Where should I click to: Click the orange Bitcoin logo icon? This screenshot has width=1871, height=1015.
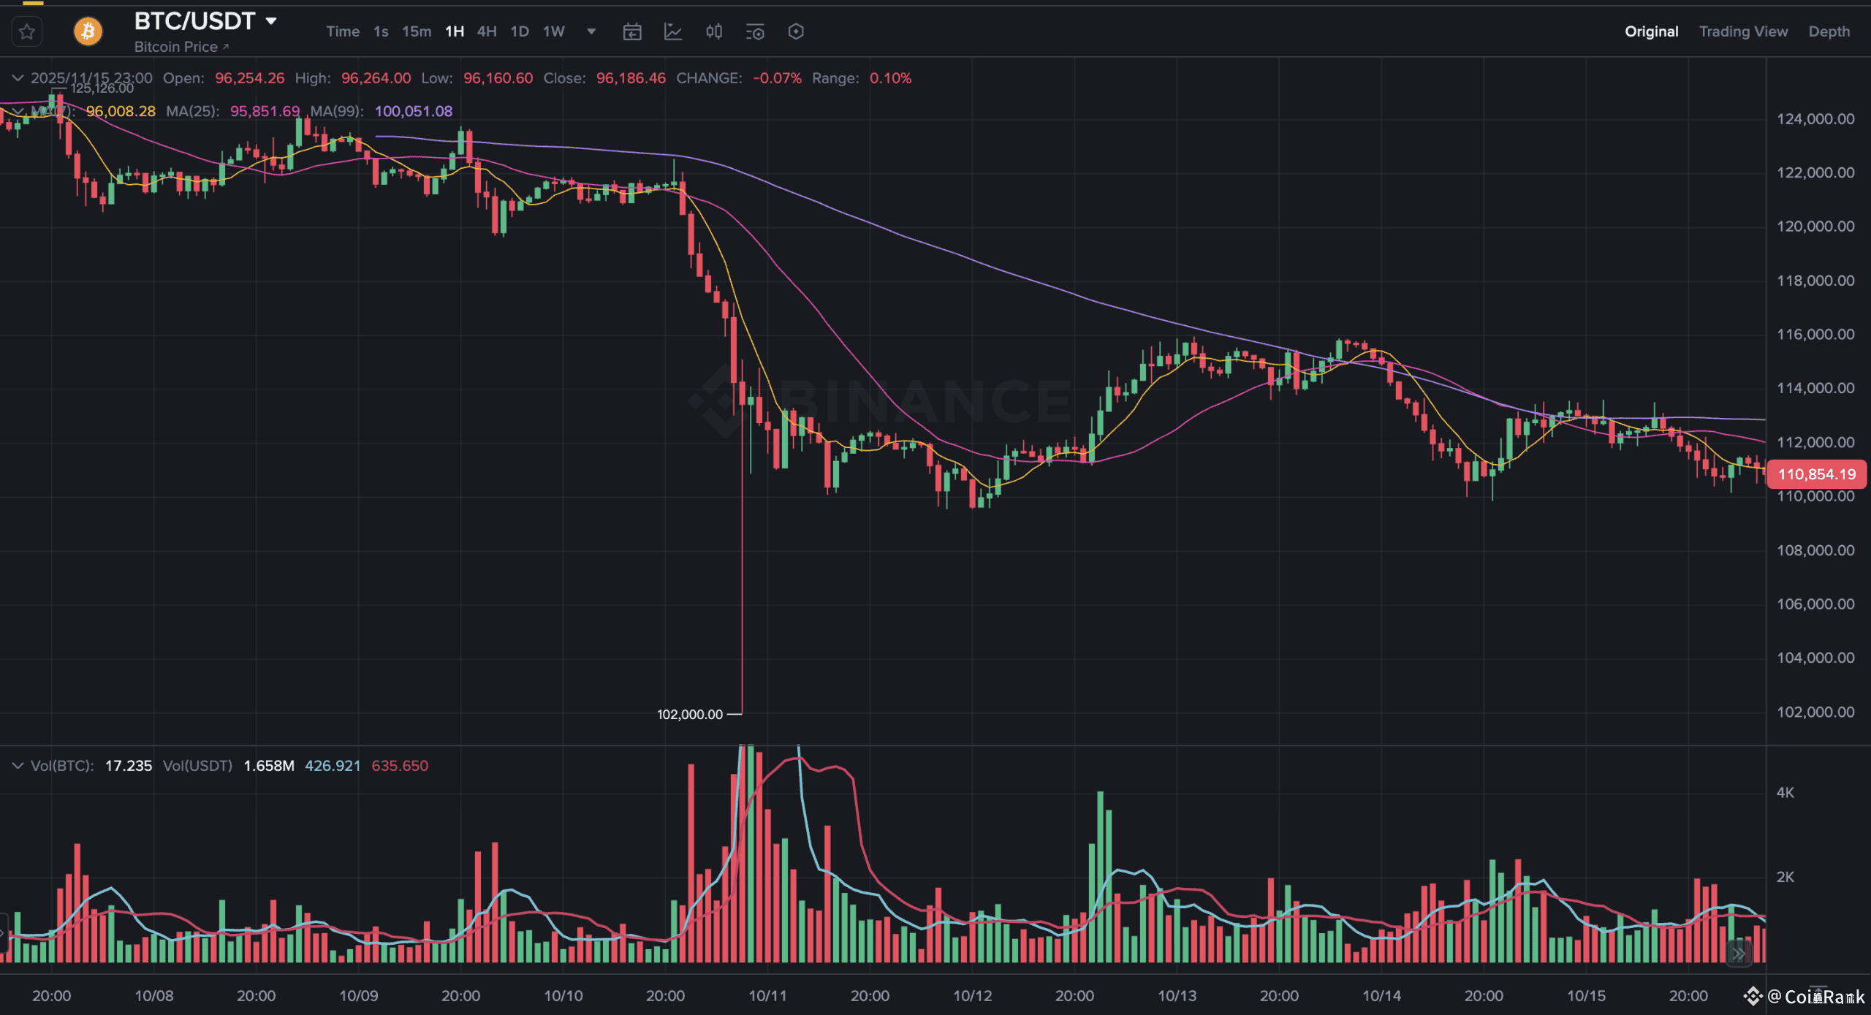(88, 31)
